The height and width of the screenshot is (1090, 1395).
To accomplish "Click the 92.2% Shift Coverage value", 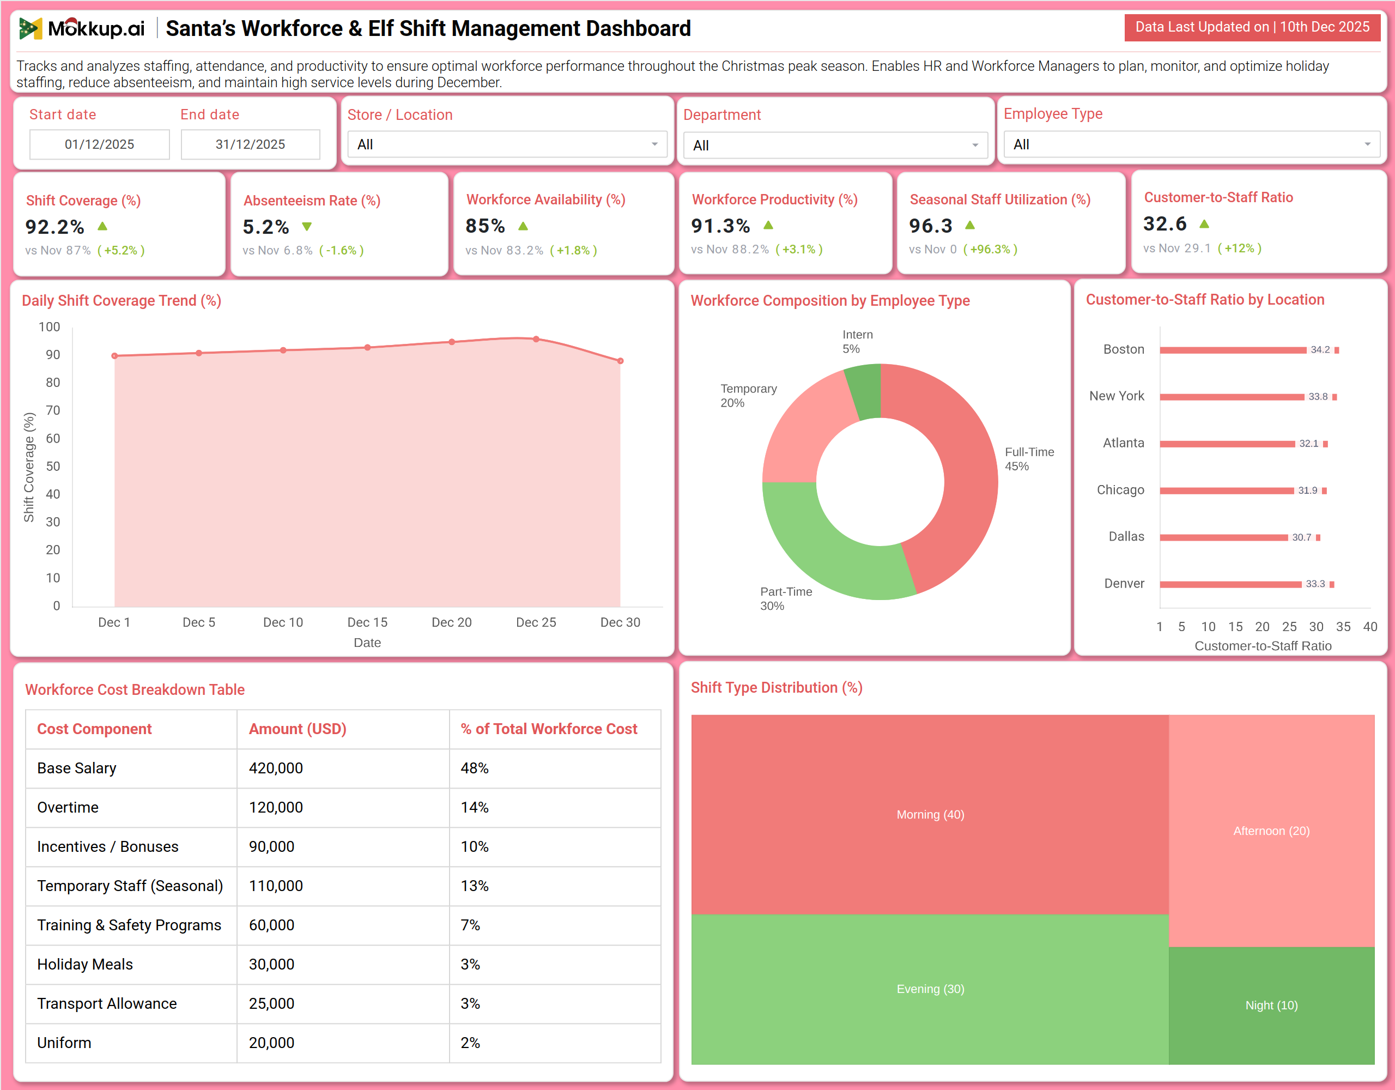I will pos(55,227).
